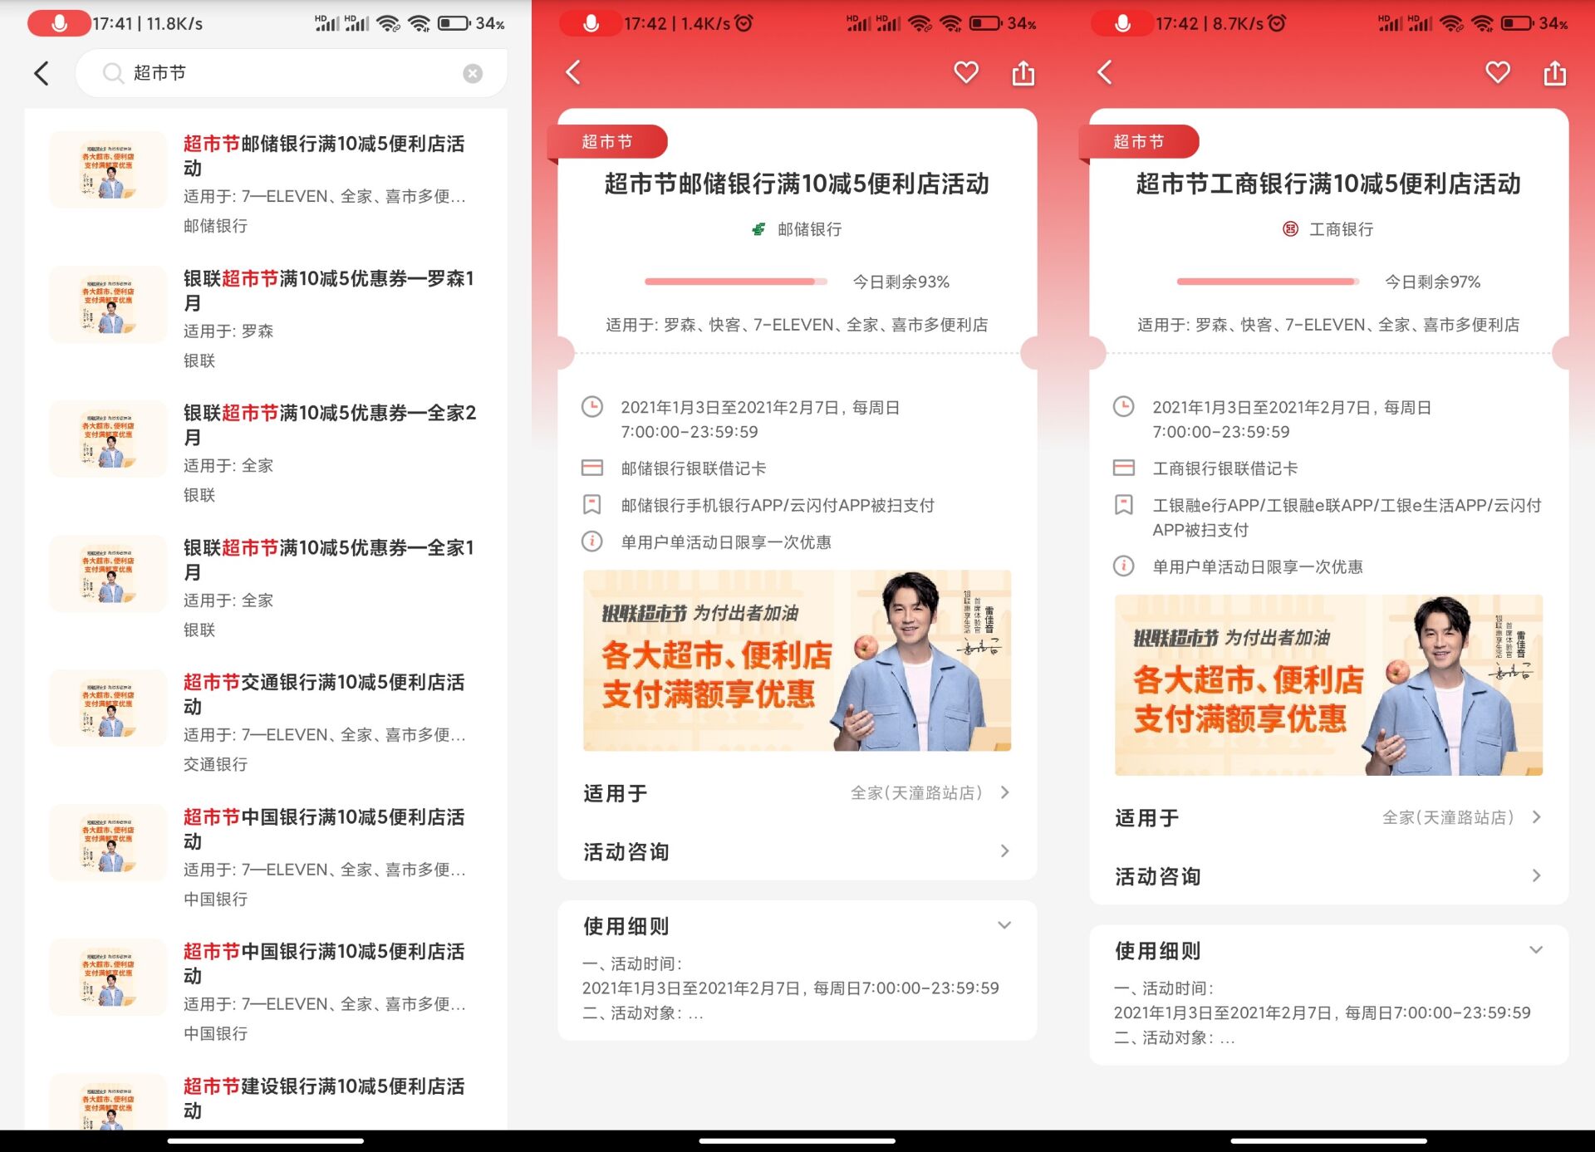
Task: Open 活动咨询 on the 工商银行 page
Action: [x=1328, y=876]
